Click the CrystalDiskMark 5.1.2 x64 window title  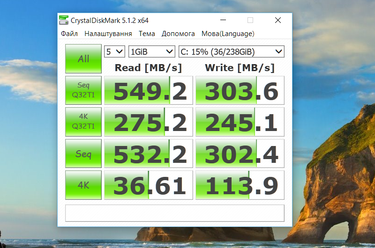tap(110, 21)
